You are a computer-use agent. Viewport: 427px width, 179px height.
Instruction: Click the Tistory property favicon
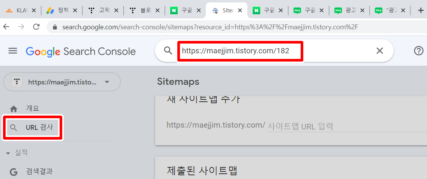click(x=17, y=82)
